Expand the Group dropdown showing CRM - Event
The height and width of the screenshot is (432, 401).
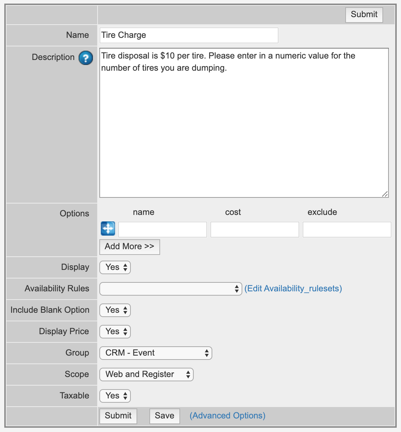(155, 353)
